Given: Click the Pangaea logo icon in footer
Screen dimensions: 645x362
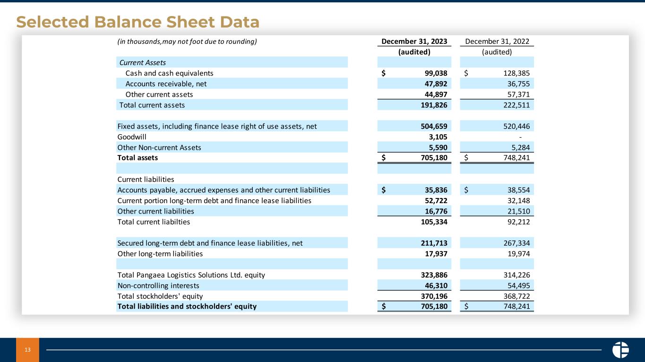Looking at the screenshot, I should [620, 350].
